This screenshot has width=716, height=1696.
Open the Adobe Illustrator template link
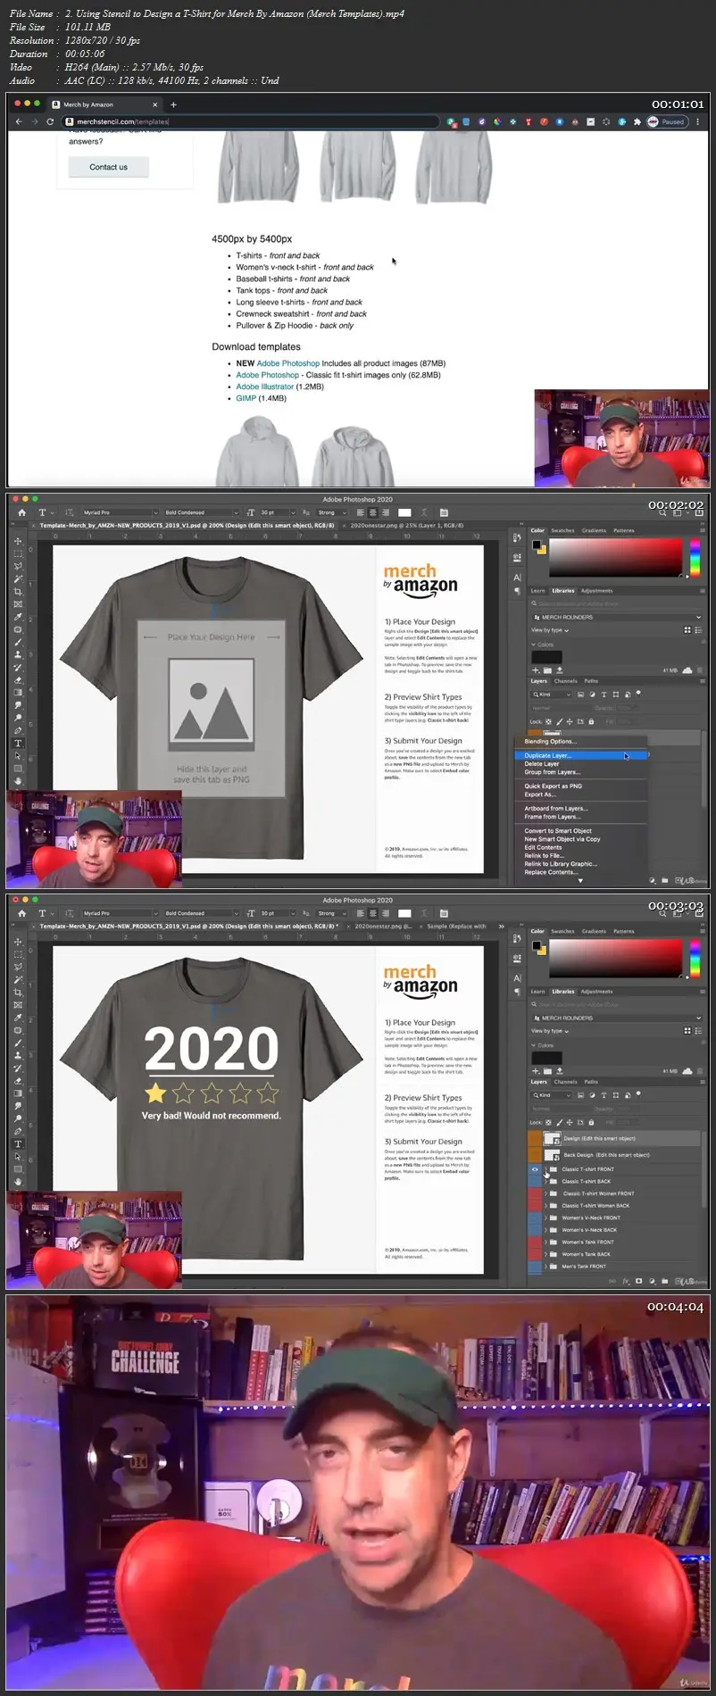(x=265, y=387)
